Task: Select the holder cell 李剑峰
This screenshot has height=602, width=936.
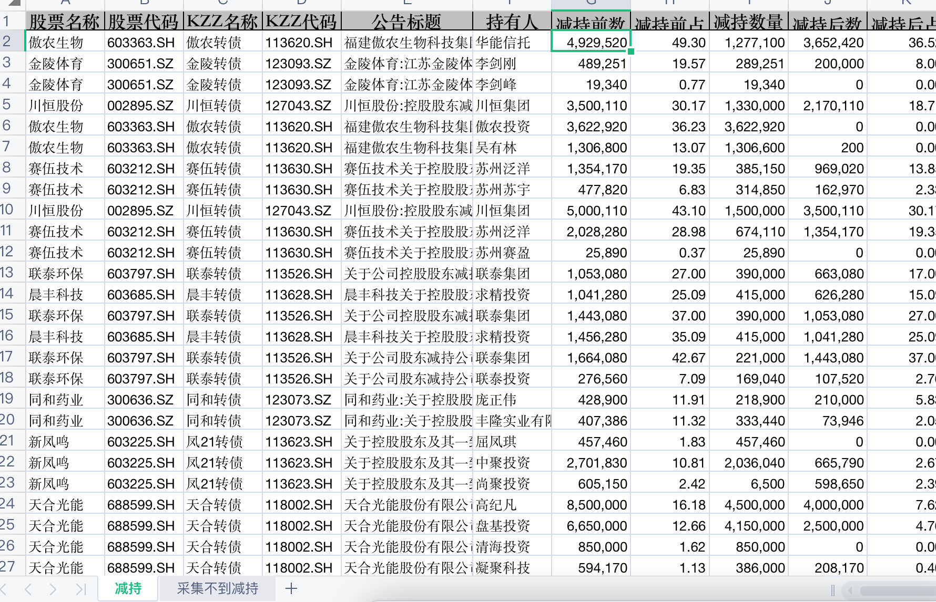Action: [512, 84]
